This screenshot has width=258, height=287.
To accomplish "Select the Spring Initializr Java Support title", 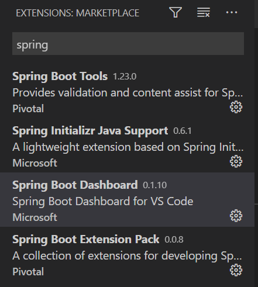I will tap(90, 131).
